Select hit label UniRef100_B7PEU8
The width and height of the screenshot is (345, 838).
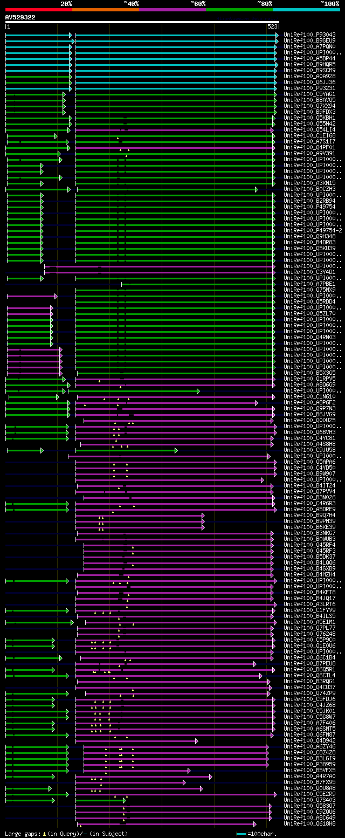click(x=309, y=663)
